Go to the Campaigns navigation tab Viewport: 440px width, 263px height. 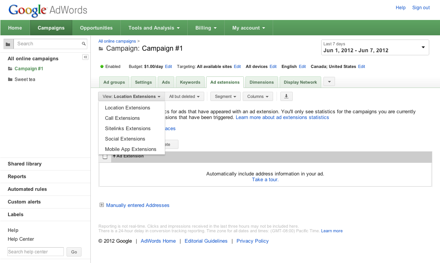pyautogui.click(x=51, y=28)
